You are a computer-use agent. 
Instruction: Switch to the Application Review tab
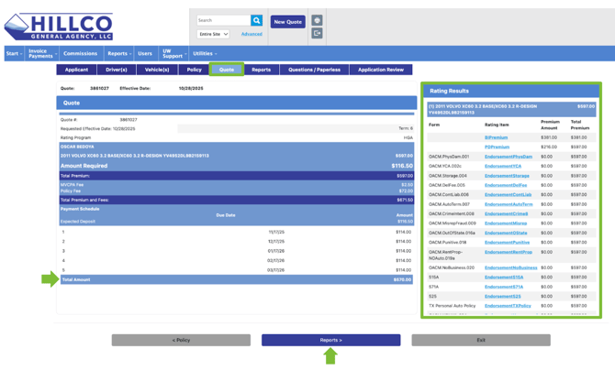click(x=381, y=70)
